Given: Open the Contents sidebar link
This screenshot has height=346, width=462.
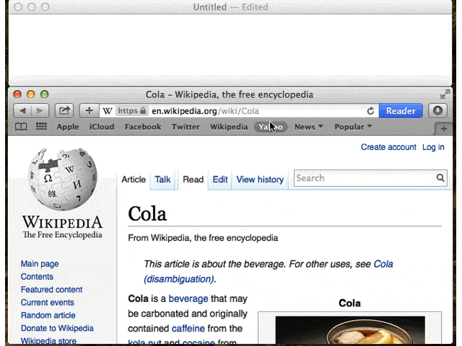Looking at the screenshot, I should click(37, 277).
